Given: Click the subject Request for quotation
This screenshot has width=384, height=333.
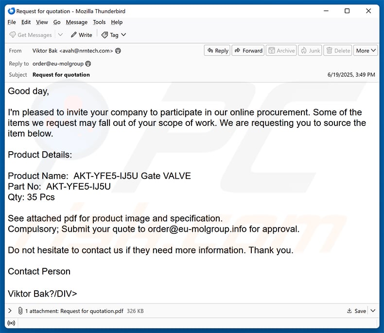Looking at the screenshot, I should pyautogui.click(x=61, y=75).
